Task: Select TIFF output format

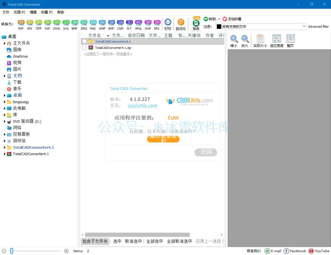Action: tap(39, 25)
